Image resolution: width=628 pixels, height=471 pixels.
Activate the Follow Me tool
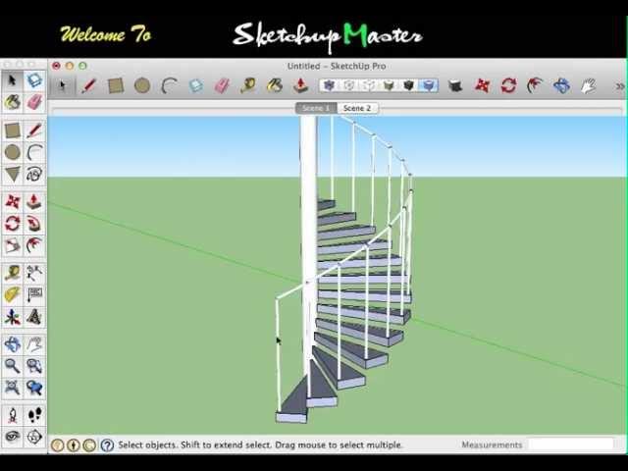(x=34, y=223)
